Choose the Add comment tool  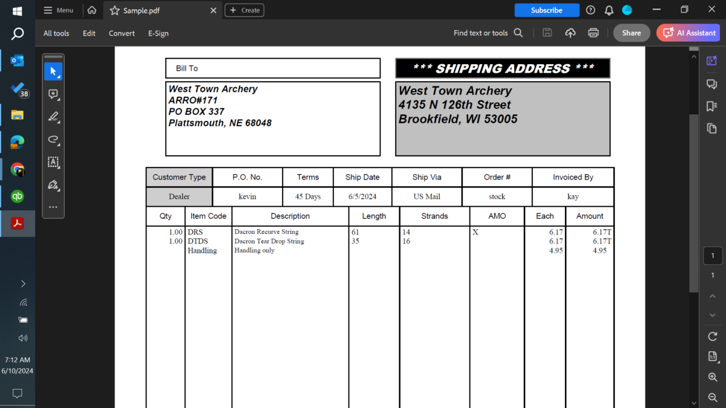pyautogui.click(x=53, y=94)
